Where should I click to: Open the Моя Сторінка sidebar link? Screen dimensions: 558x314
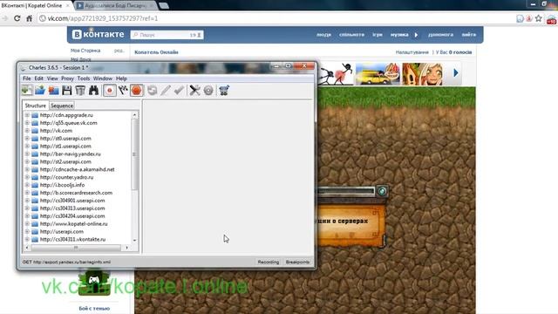pyautogui.click(x=85, y=51)
